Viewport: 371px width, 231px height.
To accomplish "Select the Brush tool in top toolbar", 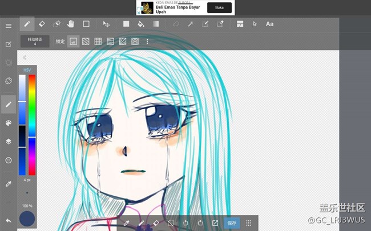I will 27,24.
